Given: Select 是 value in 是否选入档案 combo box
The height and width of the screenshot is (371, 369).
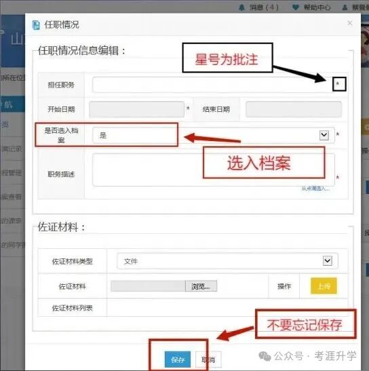Looking at the screenshot, I should click(x=214, y=135).
